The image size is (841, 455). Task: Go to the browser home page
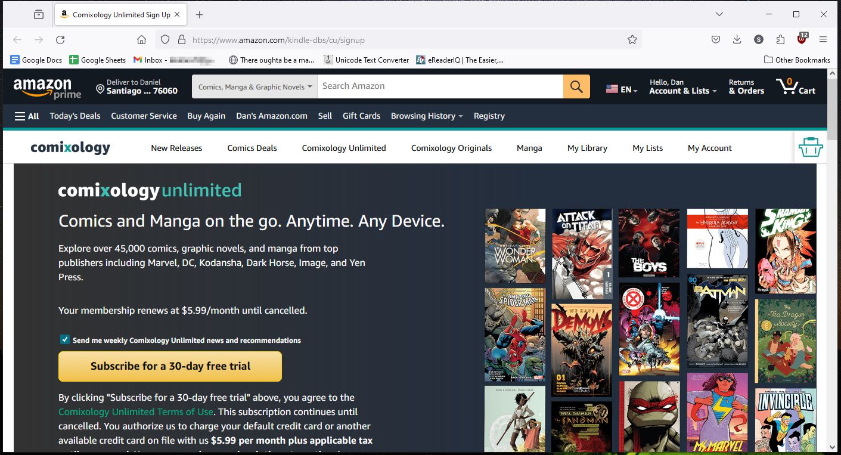point(141,40)
